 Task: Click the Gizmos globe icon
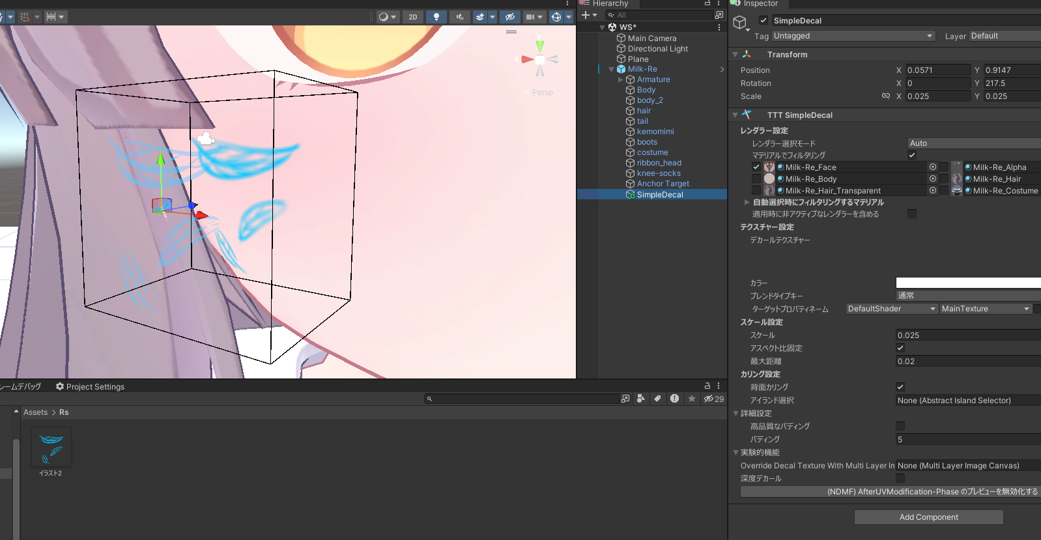tap(556, 17)
